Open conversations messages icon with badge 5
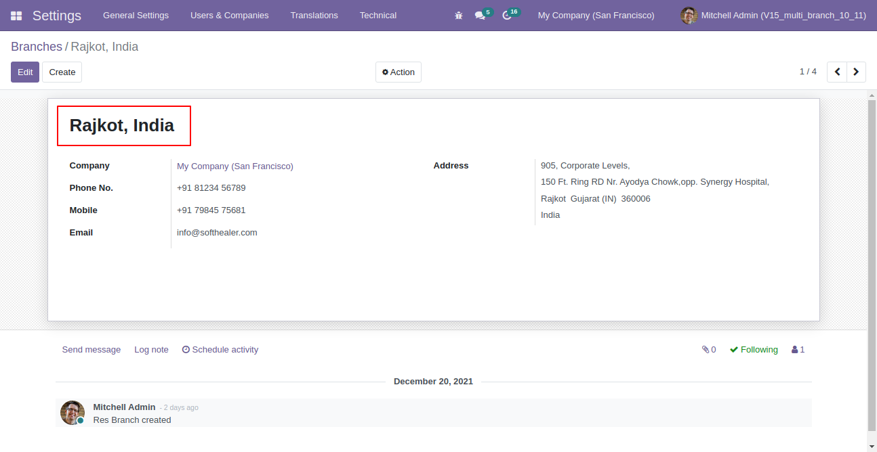This screenshot has width=877, height=452. [483, 14]
